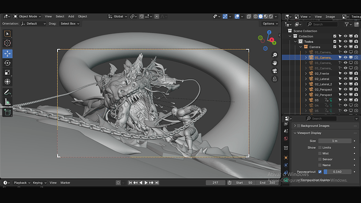Click the lock camera to view icon
This screenshot has height=203, width=361.
275,79
